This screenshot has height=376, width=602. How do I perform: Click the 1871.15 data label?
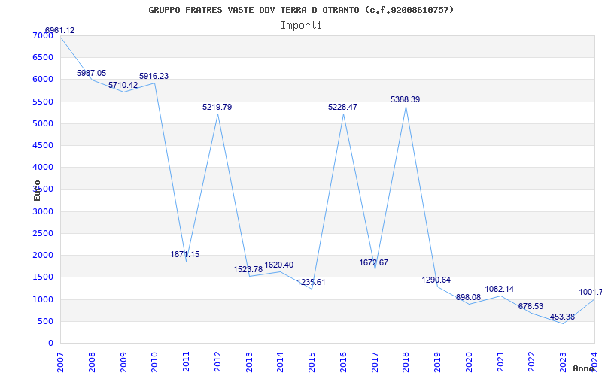click(185, 254)
